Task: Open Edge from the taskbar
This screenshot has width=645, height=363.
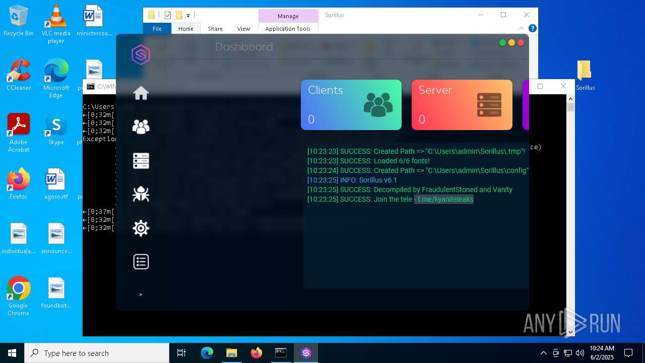Action: 207,353
